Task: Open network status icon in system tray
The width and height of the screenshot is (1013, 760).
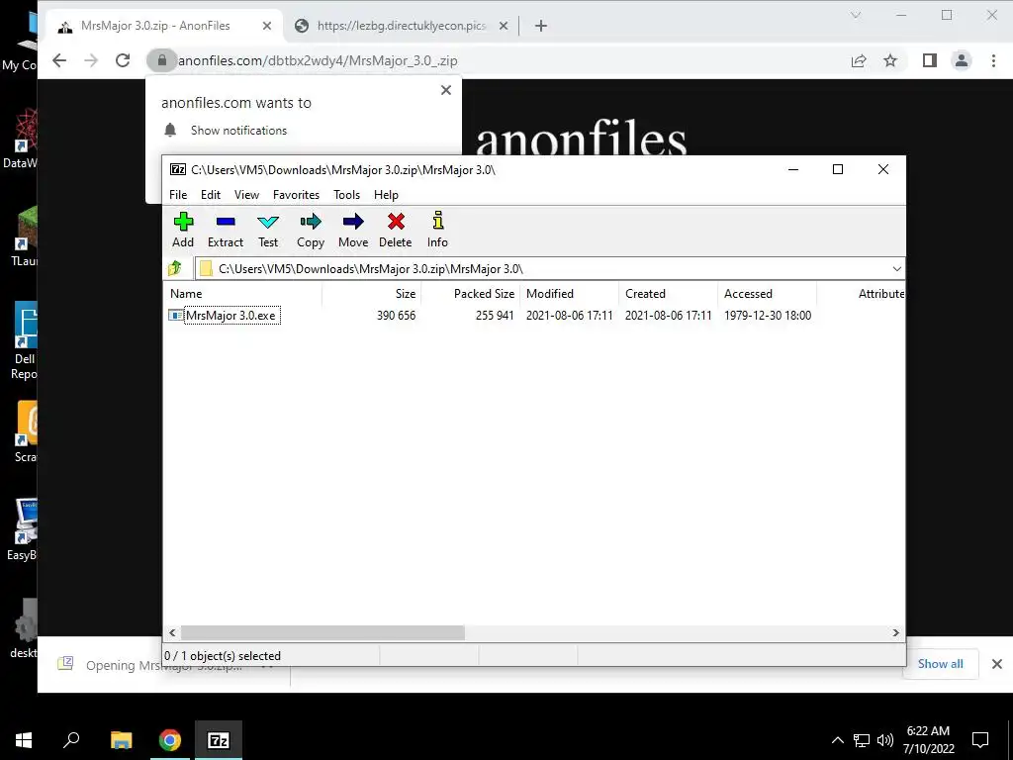Action: click(x=862, y=740)
